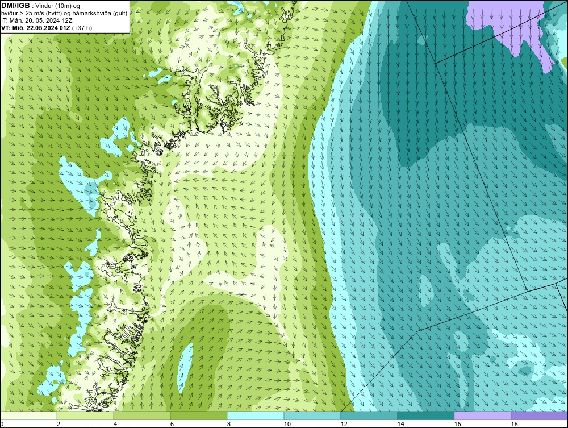This screenshot has width=568, height=428.
Task: Click the elongated cyan oval in southern green area
Action: [x=185, y=368]
